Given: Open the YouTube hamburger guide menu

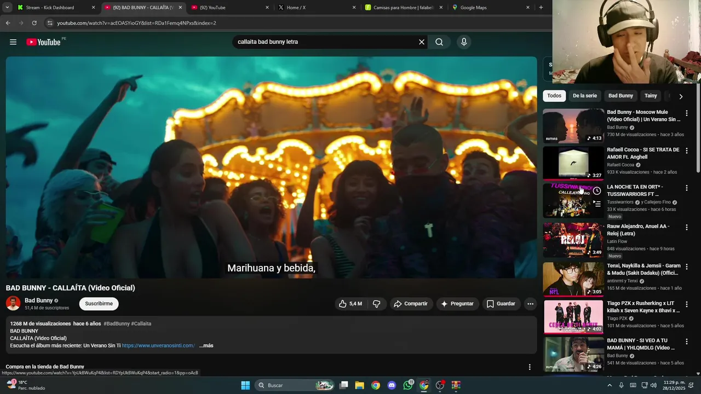Looking at the screenshot, I should pos(13,42).
